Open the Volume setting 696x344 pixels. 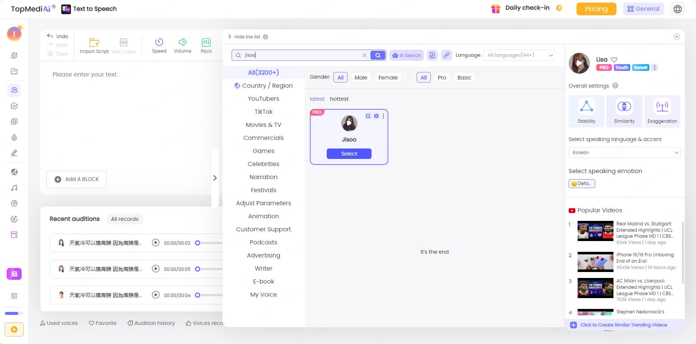(183, 46)
